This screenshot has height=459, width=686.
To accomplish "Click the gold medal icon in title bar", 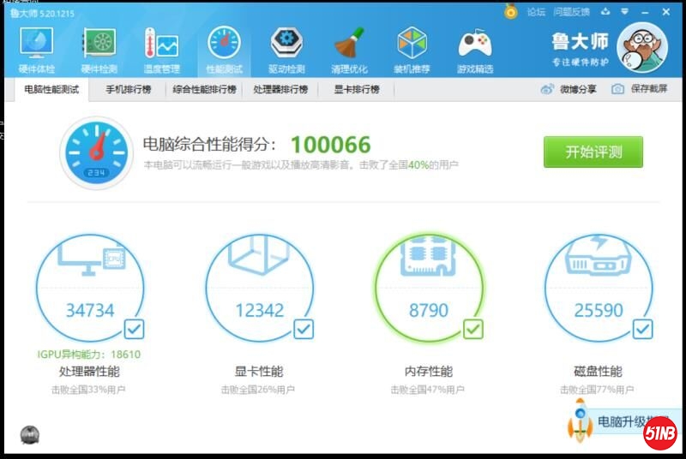I will (x=511, y=12).
